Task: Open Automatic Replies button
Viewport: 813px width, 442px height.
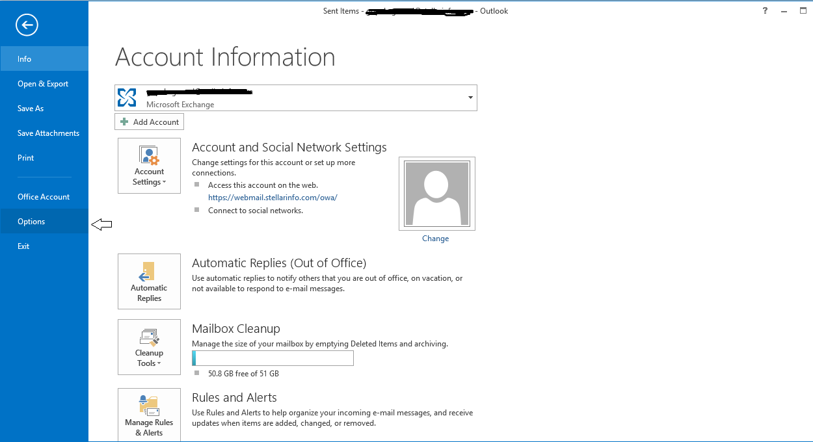Action: [x=149, y=281]
